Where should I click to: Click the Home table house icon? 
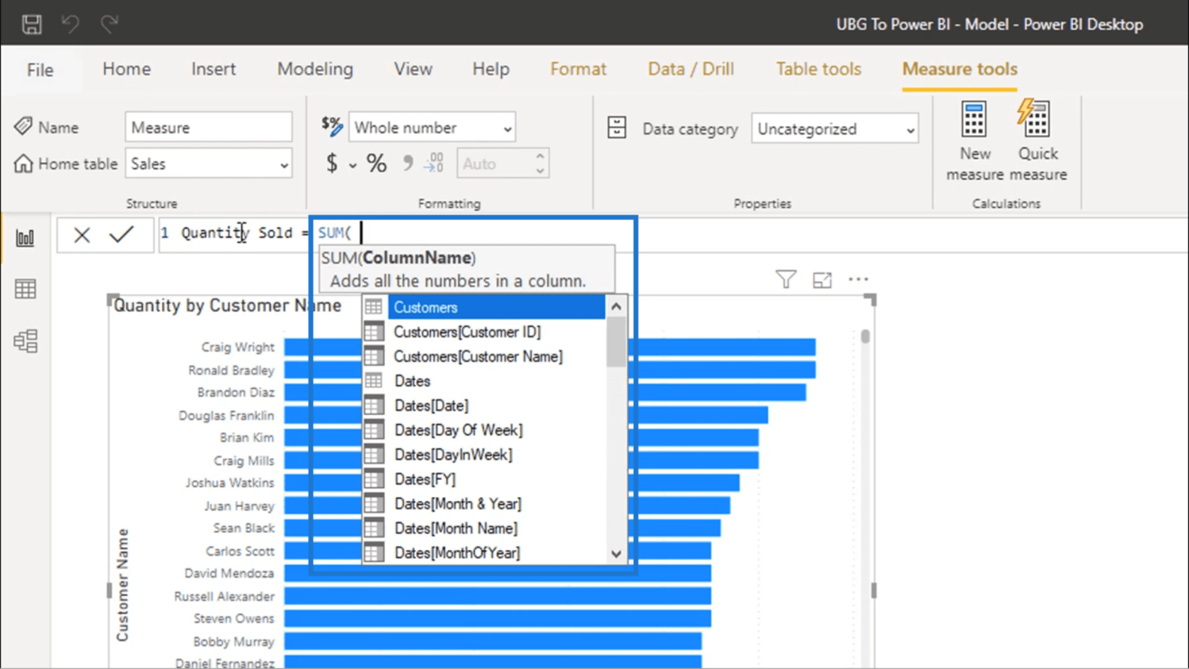23,164
